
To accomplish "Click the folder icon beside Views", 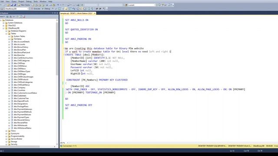I will click(x=9, y=131).
